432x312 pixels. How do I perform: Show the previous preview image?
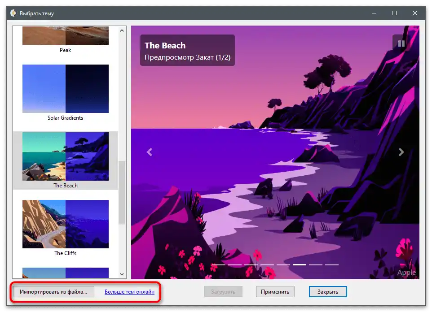pos(150,152)
